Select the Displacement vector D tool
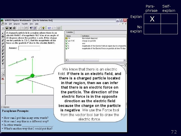This screenshot has width=181, height=136. point(3,51)
